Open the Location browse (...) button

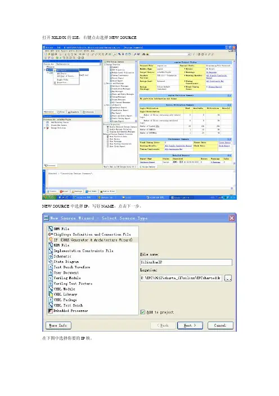tap(228, 278)
